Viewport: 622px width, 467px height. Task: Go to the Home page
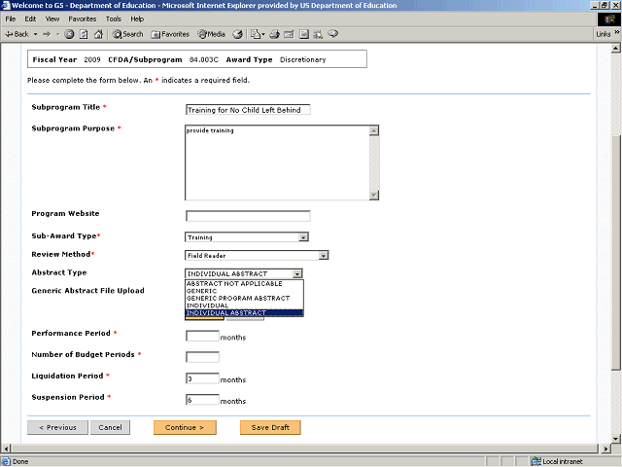click(98, 34)
